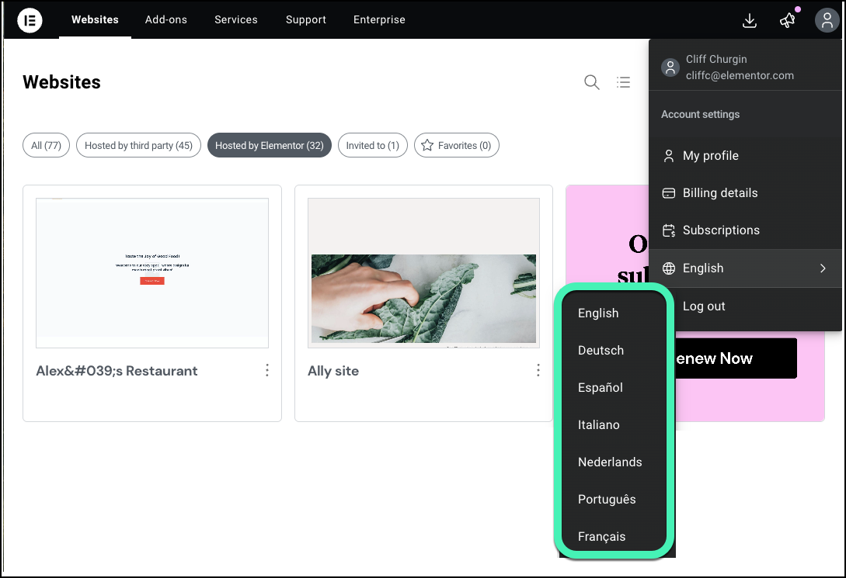Choose Français from language list
Viewport: 846px width, 578px height.
[601, 537]
